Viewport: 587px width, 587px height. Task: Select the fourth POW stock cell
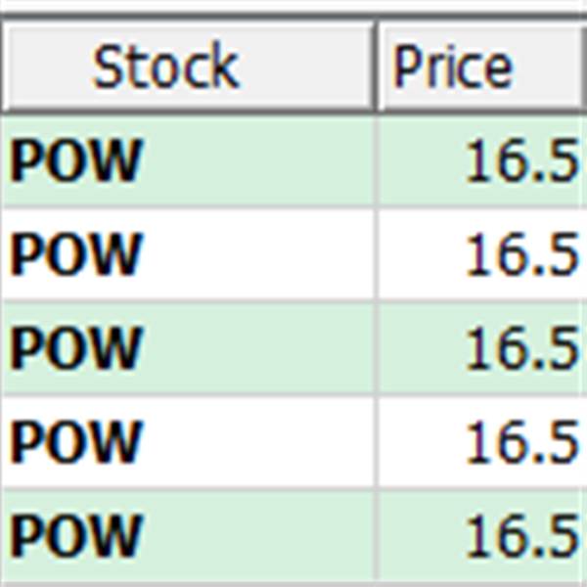pos(187,442)
